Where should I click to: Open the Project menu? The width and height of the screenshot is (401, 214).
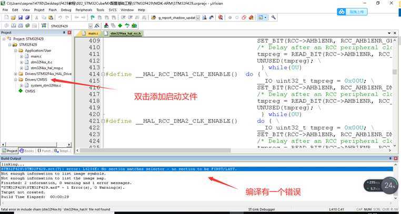pos(39,10)
